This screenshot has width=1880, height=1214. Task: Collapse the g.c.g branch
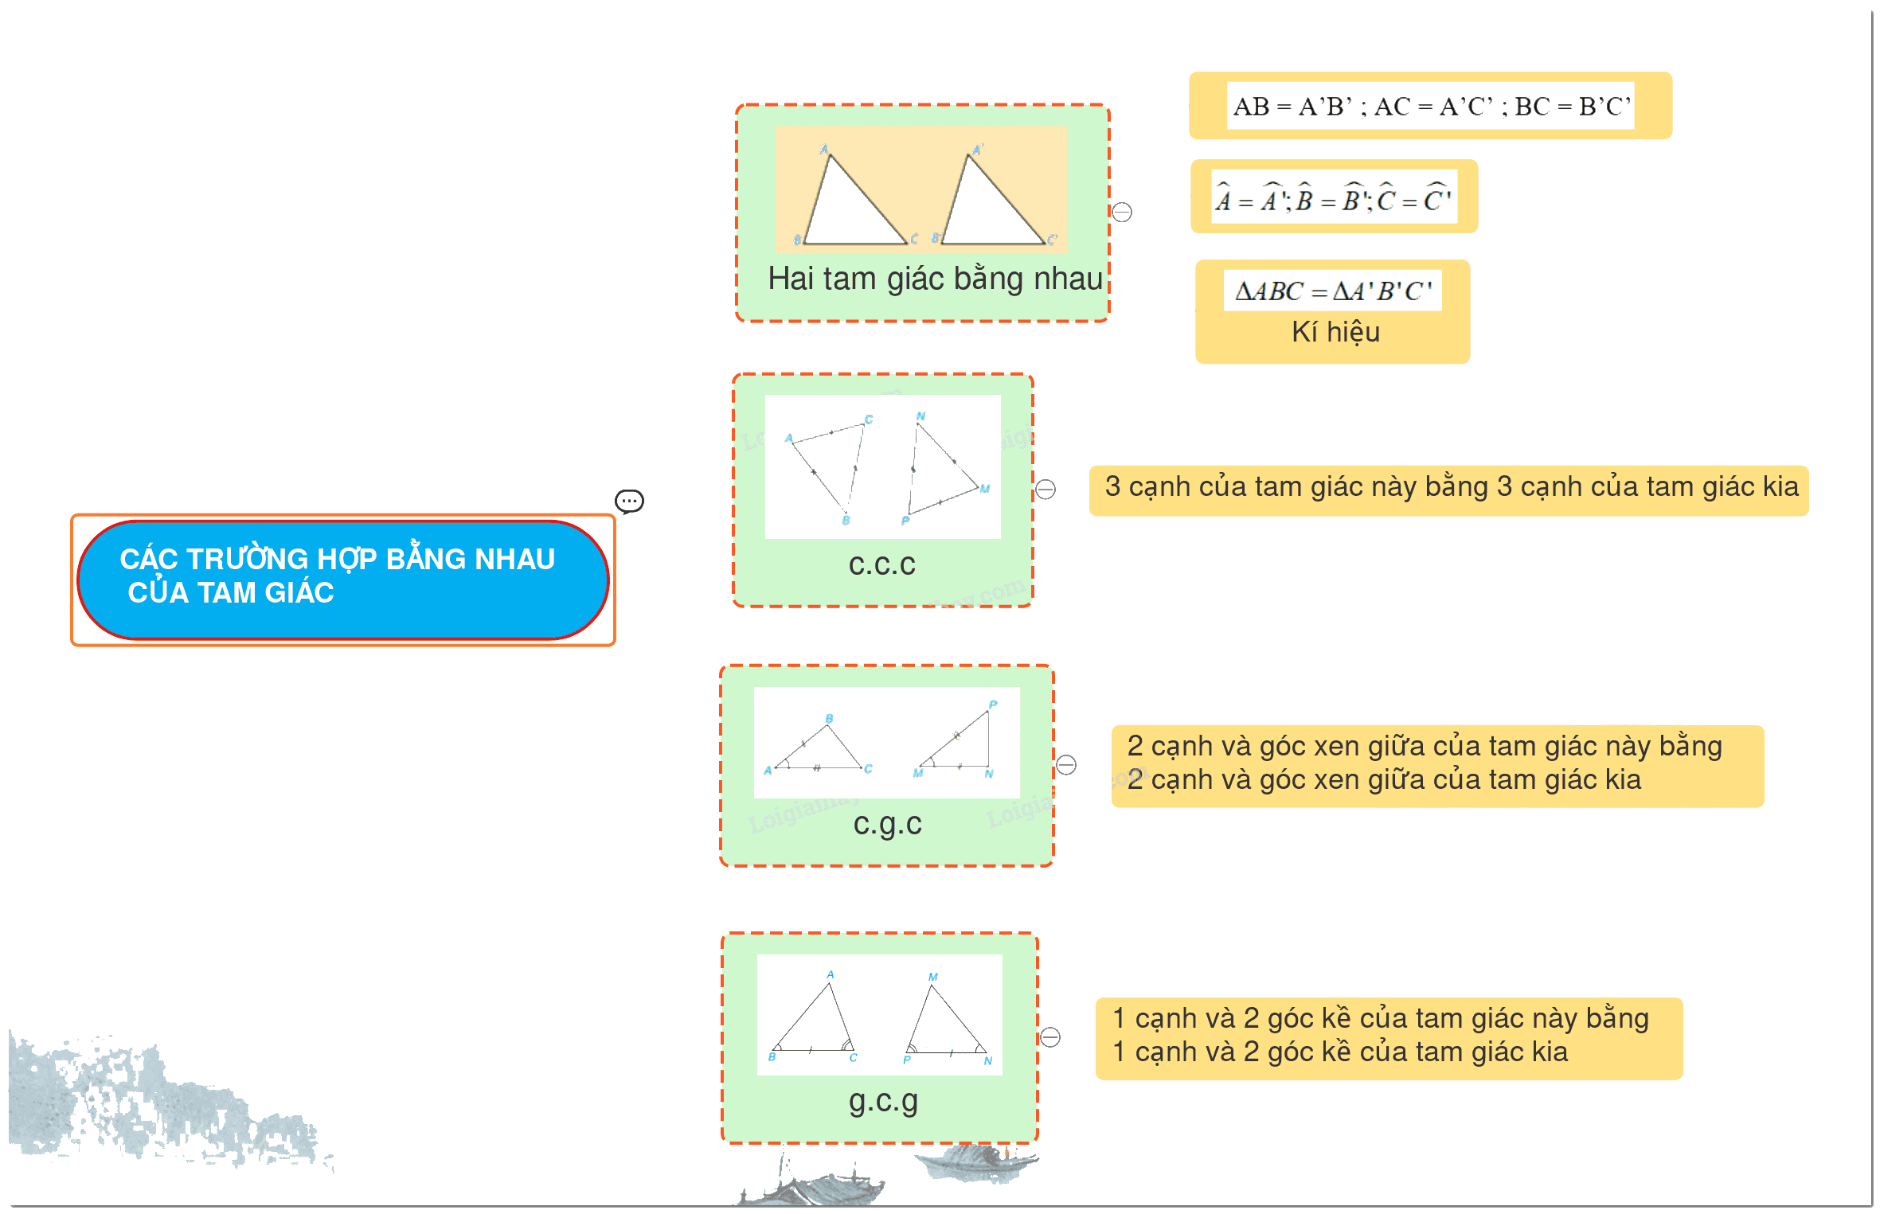1049,1036
